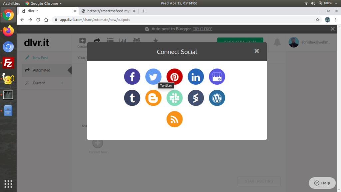
Task: Show the applications grid
Action: (8, 184)
